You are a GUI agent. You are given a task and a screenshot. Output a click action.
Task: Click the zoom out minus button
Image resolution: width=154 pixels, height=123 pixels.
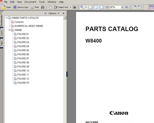[x=108, y=7]
